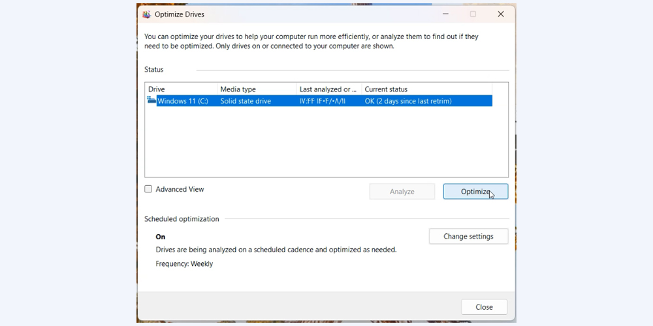This screenshot has height=326, width=653.
Task: Sort by the Current status column
Action: (426, 89)
